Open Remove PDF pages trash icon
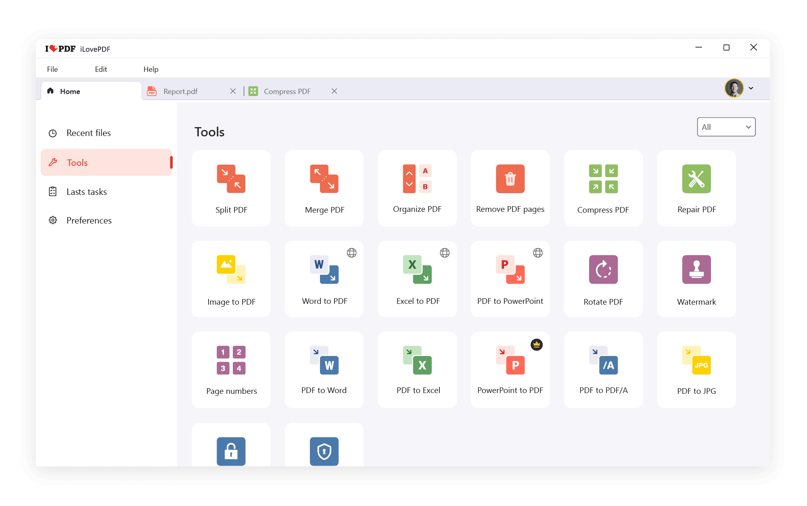The height and width of the screenshot is (506, 807). point(510,179)
